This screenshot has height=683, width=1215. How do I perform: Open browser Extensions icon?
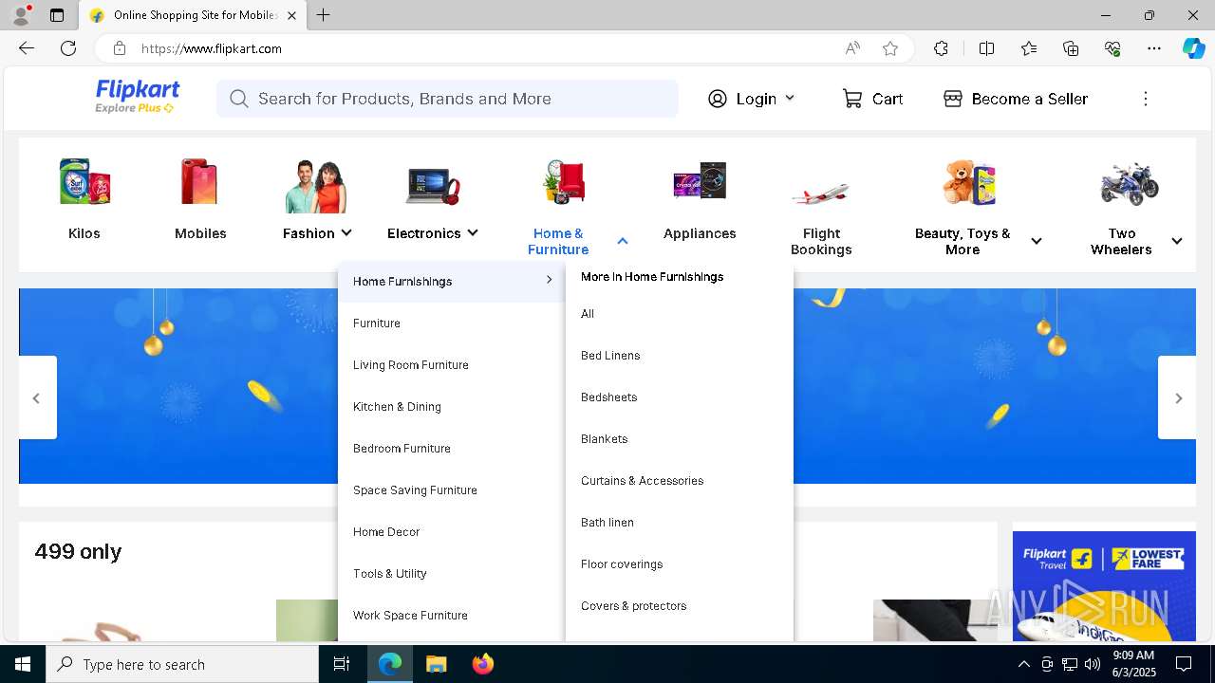(x=941, y=48)
